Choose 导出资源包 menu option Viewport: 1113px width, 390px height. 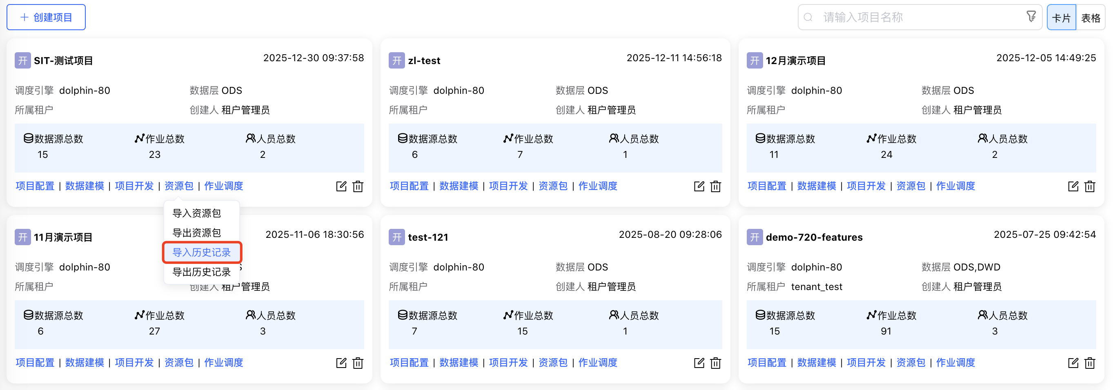pos(196,233)
